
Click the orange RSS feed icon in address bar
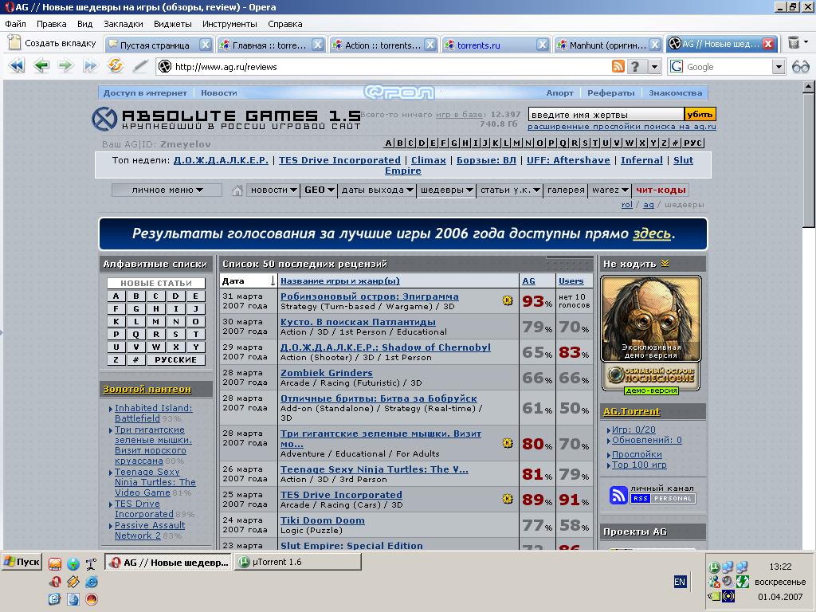pyautogui.click(x=618, y=67)
